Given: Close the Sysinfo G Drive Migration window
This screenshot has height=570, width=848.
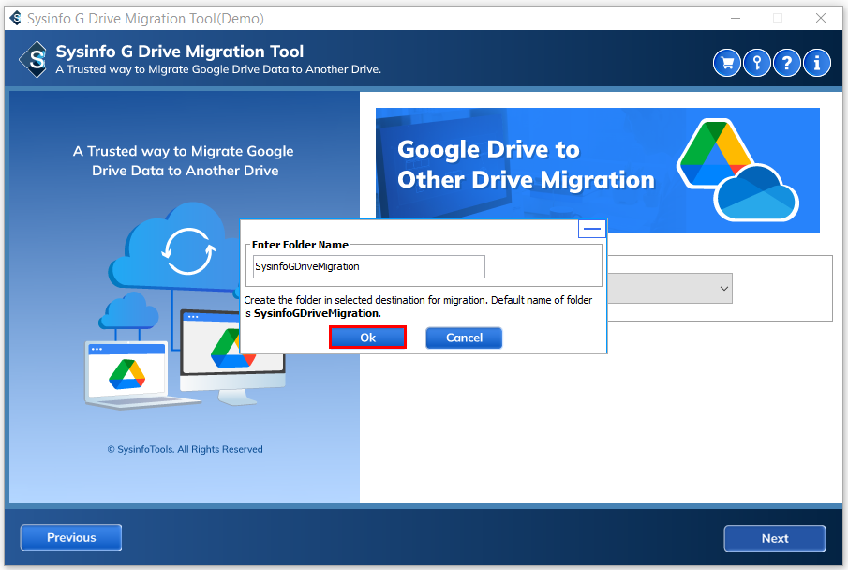Looking at the screenshot, I should [821, 19].
